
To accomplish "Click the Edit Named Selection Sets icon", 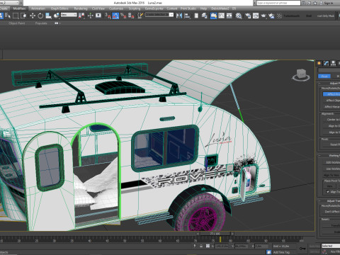I will point(140,16).
